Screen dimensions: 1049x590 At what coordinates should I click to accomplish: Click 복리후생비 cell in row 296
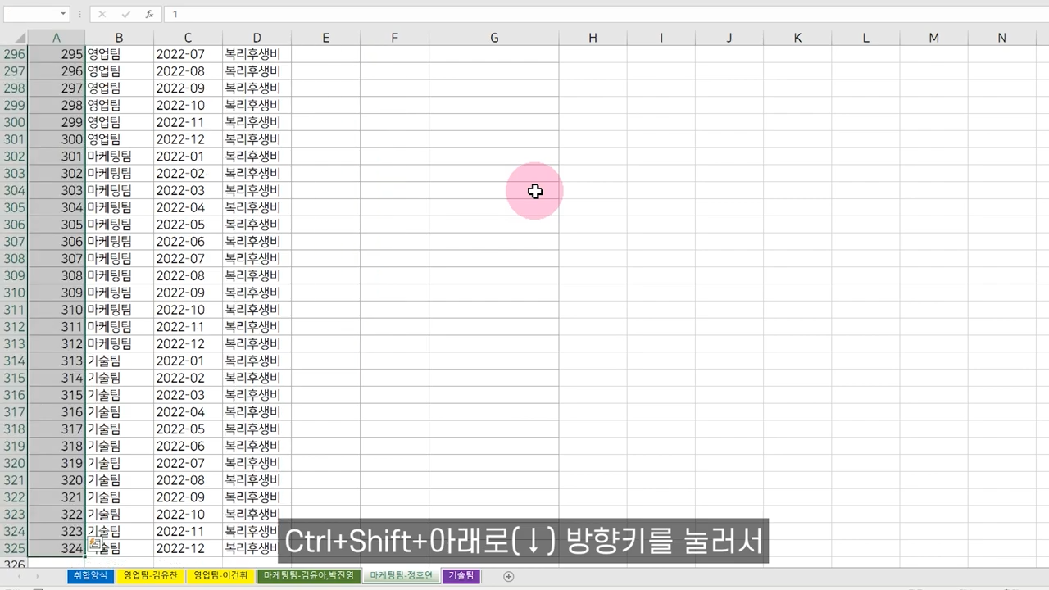tap(257, 54)
